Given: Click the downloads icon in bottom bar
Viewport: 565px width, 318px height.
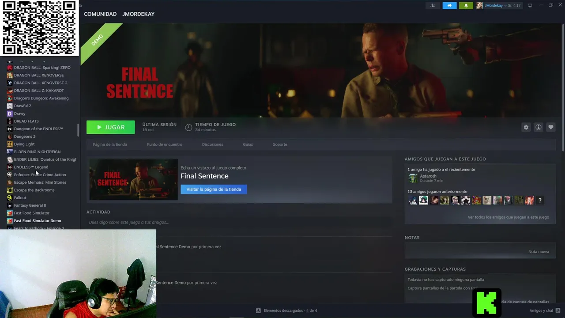Looking at the screenshot, I should click(x=258, y=310).
